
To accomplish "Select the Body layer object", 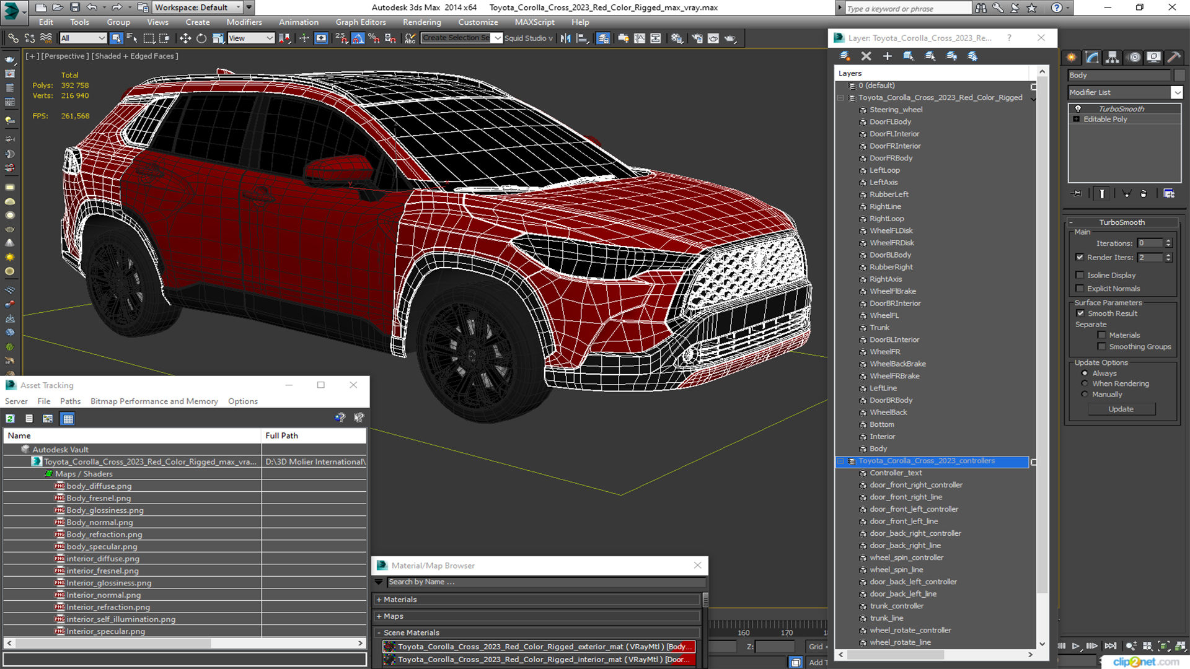I will (x=878, y=449).
